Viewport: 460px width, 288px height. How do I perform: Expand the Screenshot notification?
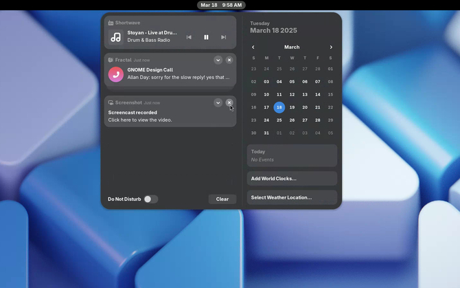tap(218, 102)
